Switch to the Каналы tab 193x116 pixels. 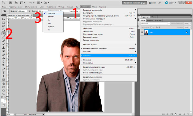coord(150,20)
